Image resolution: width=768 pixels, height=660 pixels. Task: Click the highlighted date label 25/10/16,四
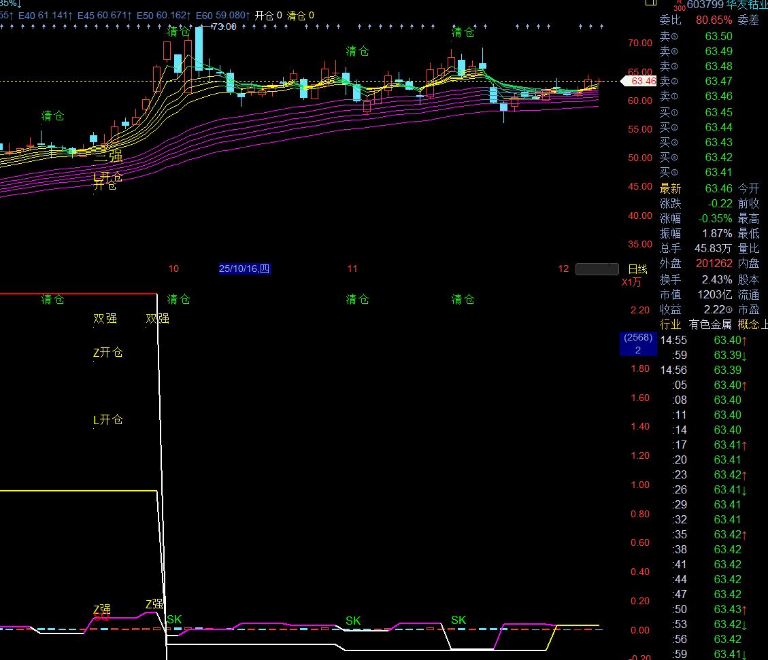coord(244,268)
